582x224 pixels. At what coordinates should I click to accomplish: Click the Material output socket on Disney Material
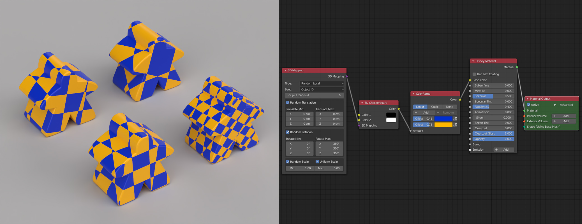pos(517,67)
